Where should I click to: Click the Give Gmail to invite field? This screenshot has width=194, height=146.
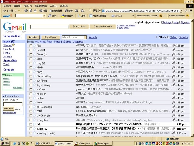coord(13,104)
